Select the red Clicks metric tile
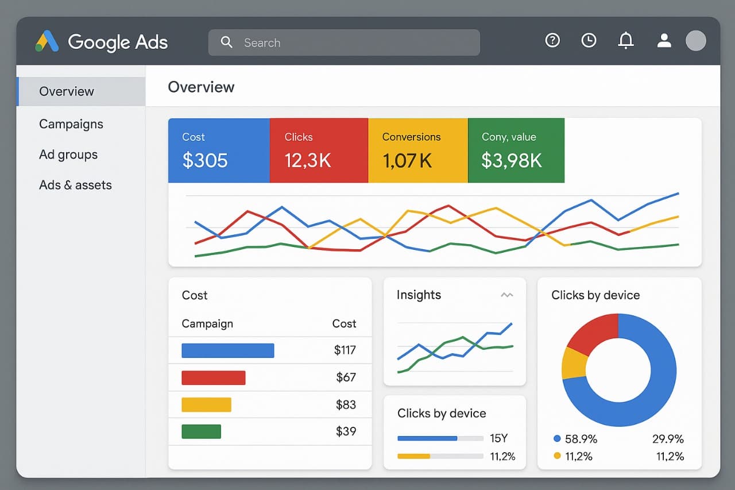Screen dimensions: 735x490 coord(319,151)
